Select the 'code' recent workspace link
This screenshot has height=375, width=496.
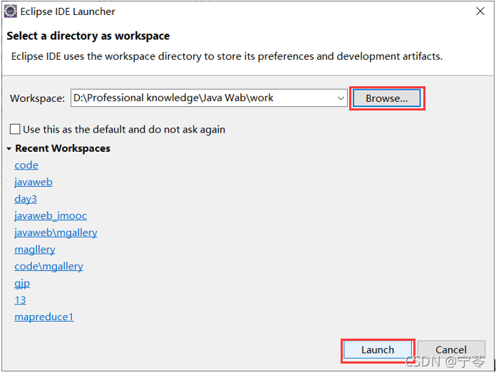tap(26, 165)
